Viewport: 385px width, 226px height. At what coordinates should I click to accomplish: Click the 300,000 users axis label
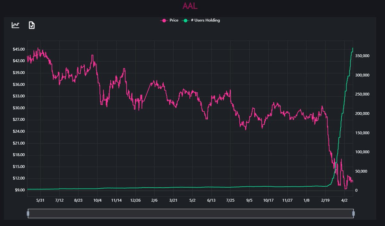363,75
